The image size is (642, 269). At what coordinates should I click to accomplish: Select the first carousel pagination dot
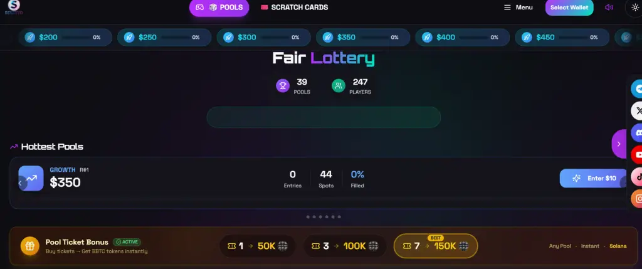(308, 217)
